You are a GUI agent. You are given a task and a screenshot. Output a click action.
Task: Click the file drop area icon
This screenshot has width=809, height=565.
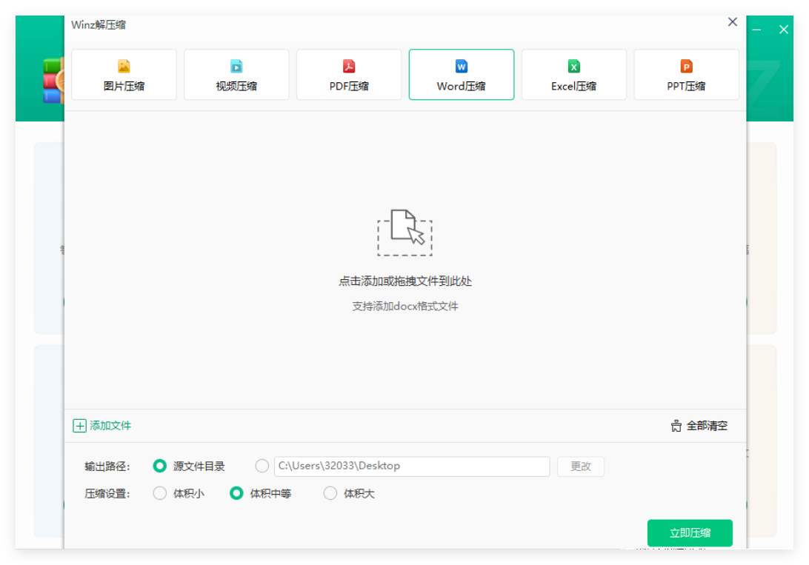point(405,233)
